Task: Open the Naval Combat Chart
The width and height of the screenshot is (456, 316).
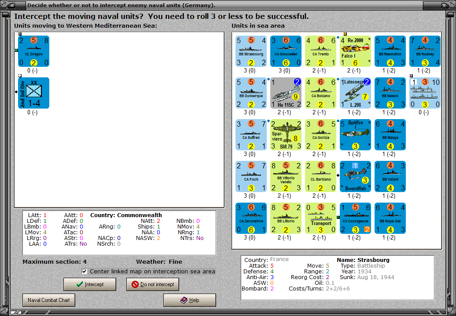Action: pyautogui.click(x=48, y=300)
